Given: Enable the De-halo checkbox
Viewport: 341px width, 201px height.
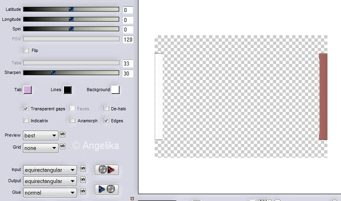Looking at the screenshot, I should click(x=106, y=108).
